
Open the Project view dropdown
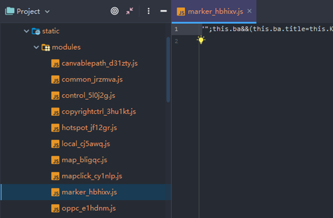47,11
